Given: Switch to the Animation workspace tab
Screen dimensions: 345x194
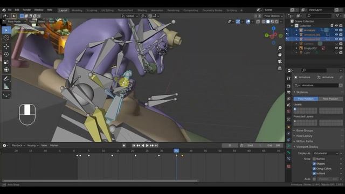Looking at the screenshot, I should click(x=157, y=10).
